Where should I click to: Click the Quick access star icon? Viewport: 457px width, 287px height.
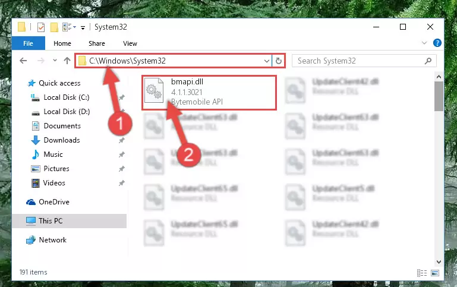click(x=31, y=83)
